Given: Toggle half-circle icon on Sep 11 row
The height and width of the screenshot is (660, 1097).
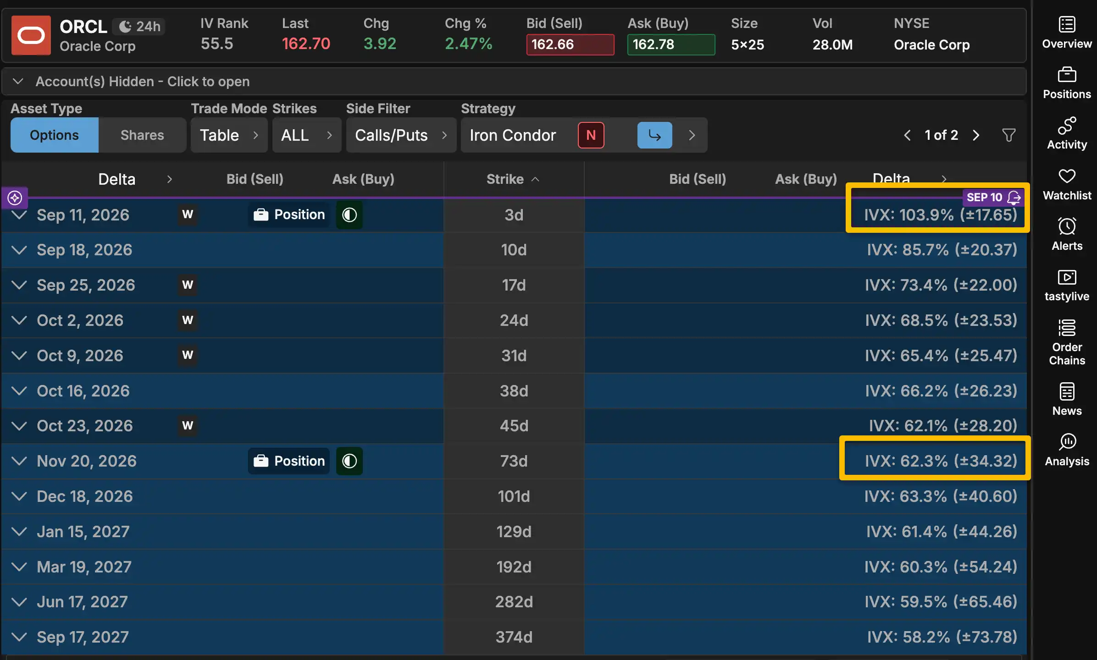Looking at the screenshot, I should coord(349,214).
